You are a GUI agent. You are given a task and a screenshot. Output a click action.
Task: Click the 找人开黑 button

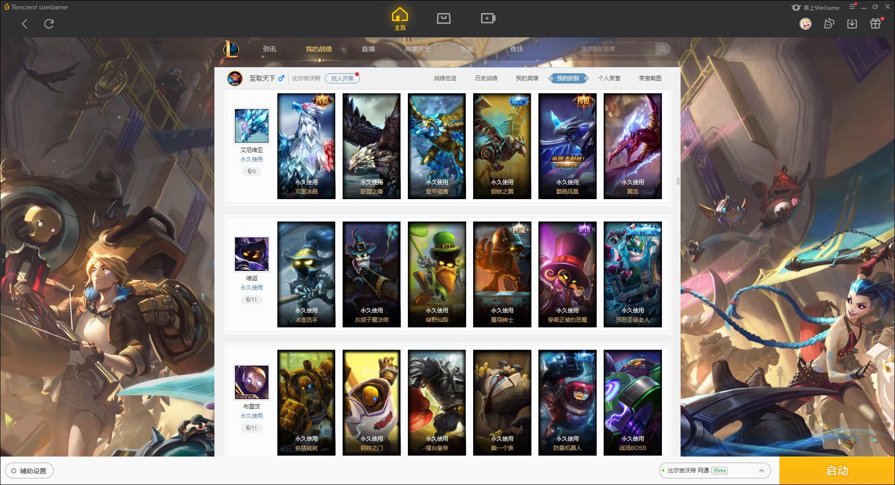click(342, 78)
